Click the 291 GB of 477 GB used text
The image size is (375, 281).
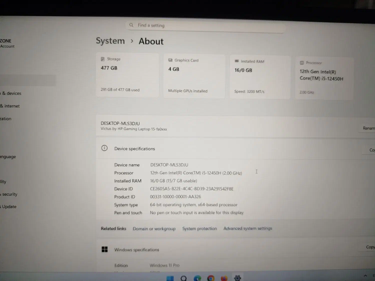click(120, 90)
